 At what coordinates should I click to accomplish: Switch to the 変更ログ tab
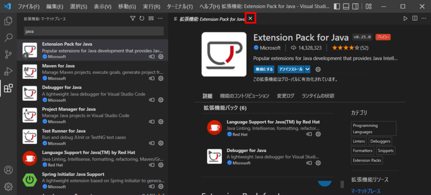286,96
